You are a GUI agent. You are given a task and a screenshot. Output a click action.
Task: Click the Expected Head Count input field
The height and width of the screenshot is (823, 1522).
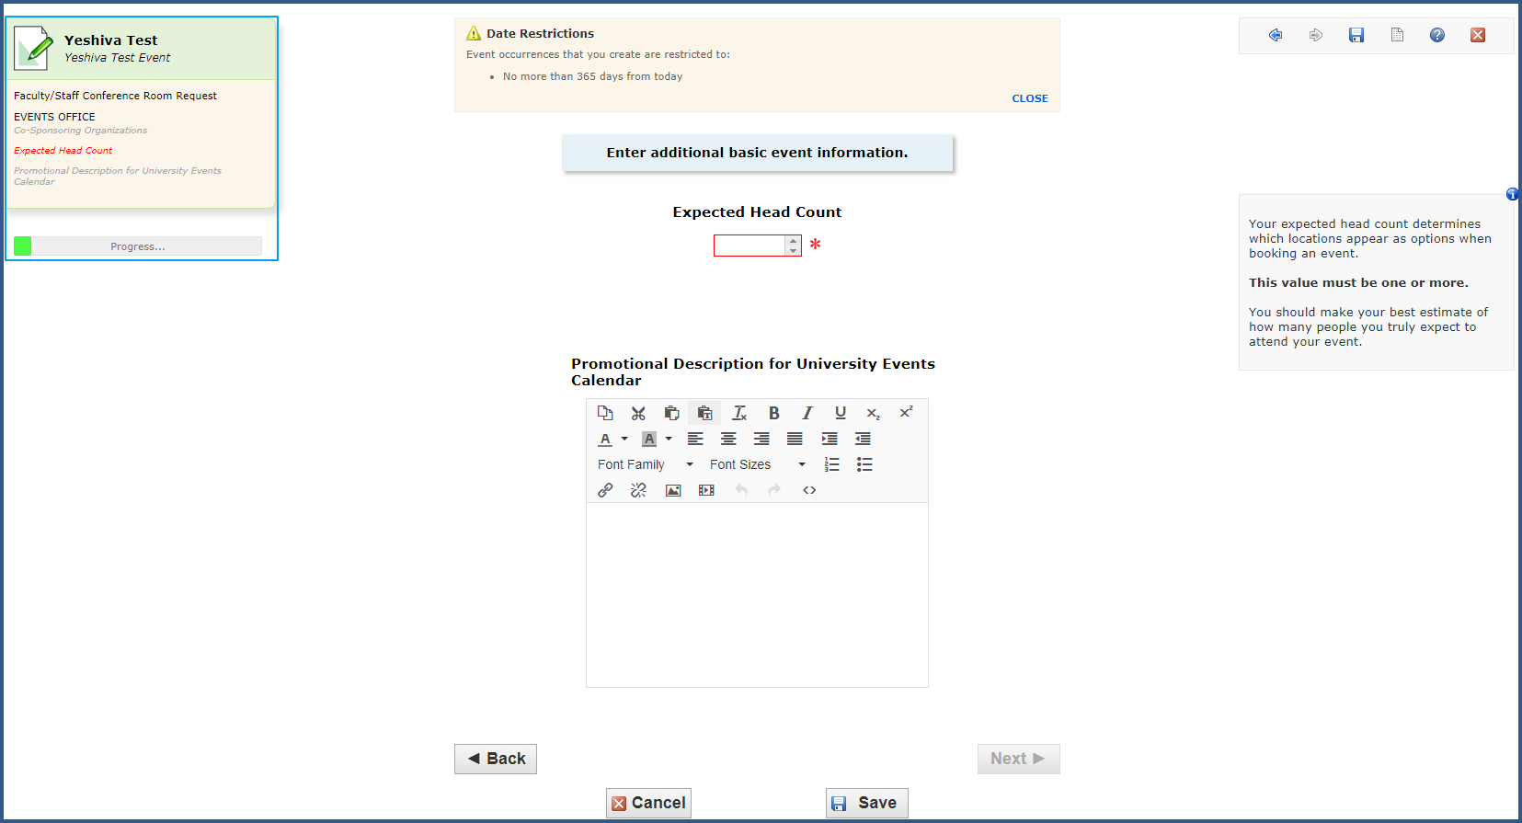point(749,246)
